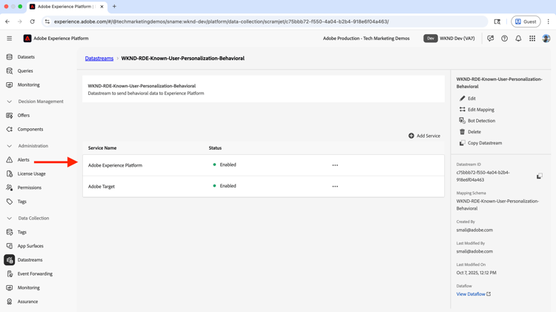Screen dimensions: 556x312
Task: Open Permissions in the sidebar
Action: 30,187
